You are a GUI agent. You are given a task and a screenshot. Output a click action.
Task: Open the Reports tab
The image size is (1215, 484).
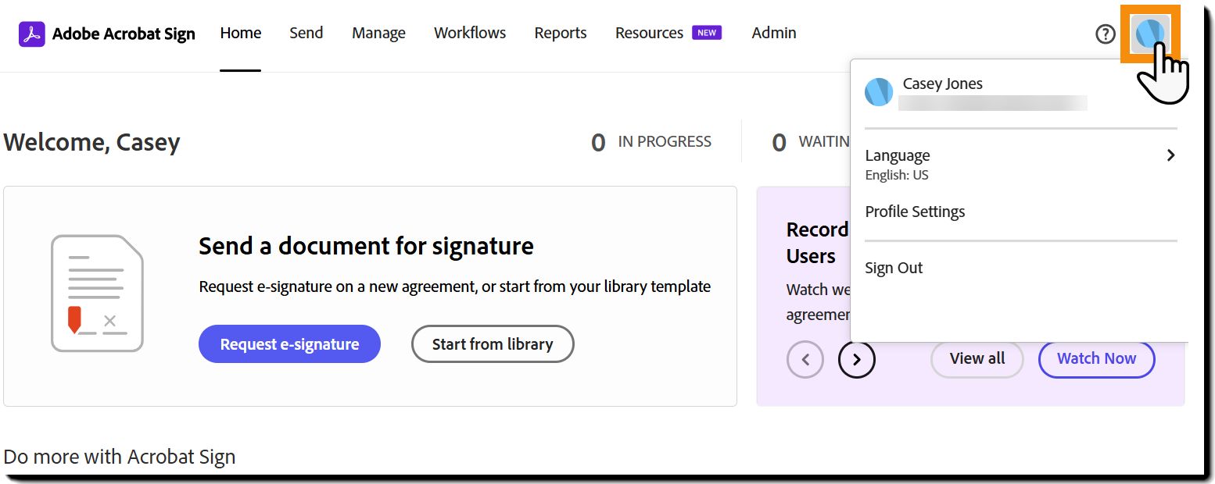click(x=561, y=33)
